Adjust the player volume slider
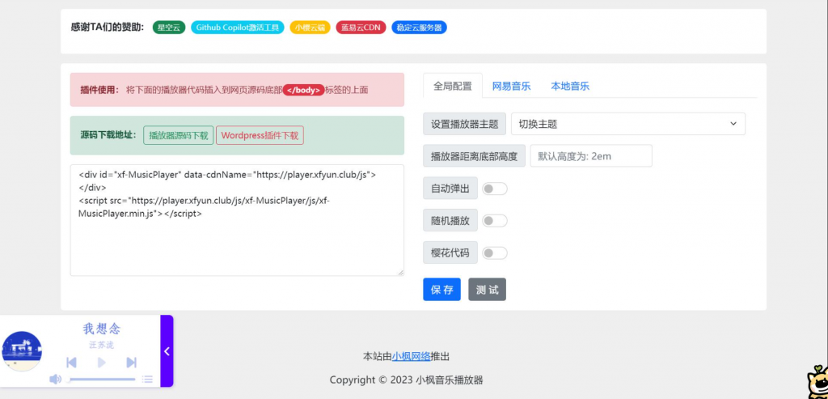This screenshot has height=399, width=828. pyautogui.click(x=103, y=379)
